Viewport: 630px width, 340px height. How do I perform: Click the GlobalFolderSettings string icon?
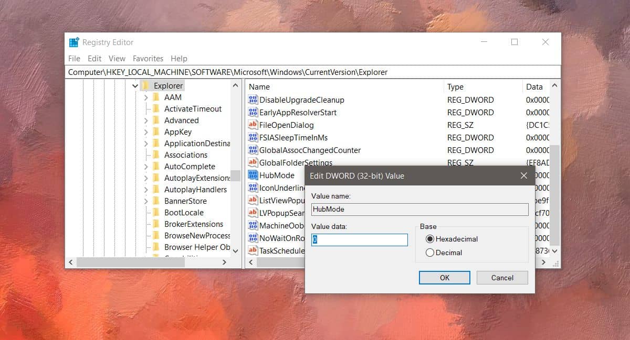(253, 162)
